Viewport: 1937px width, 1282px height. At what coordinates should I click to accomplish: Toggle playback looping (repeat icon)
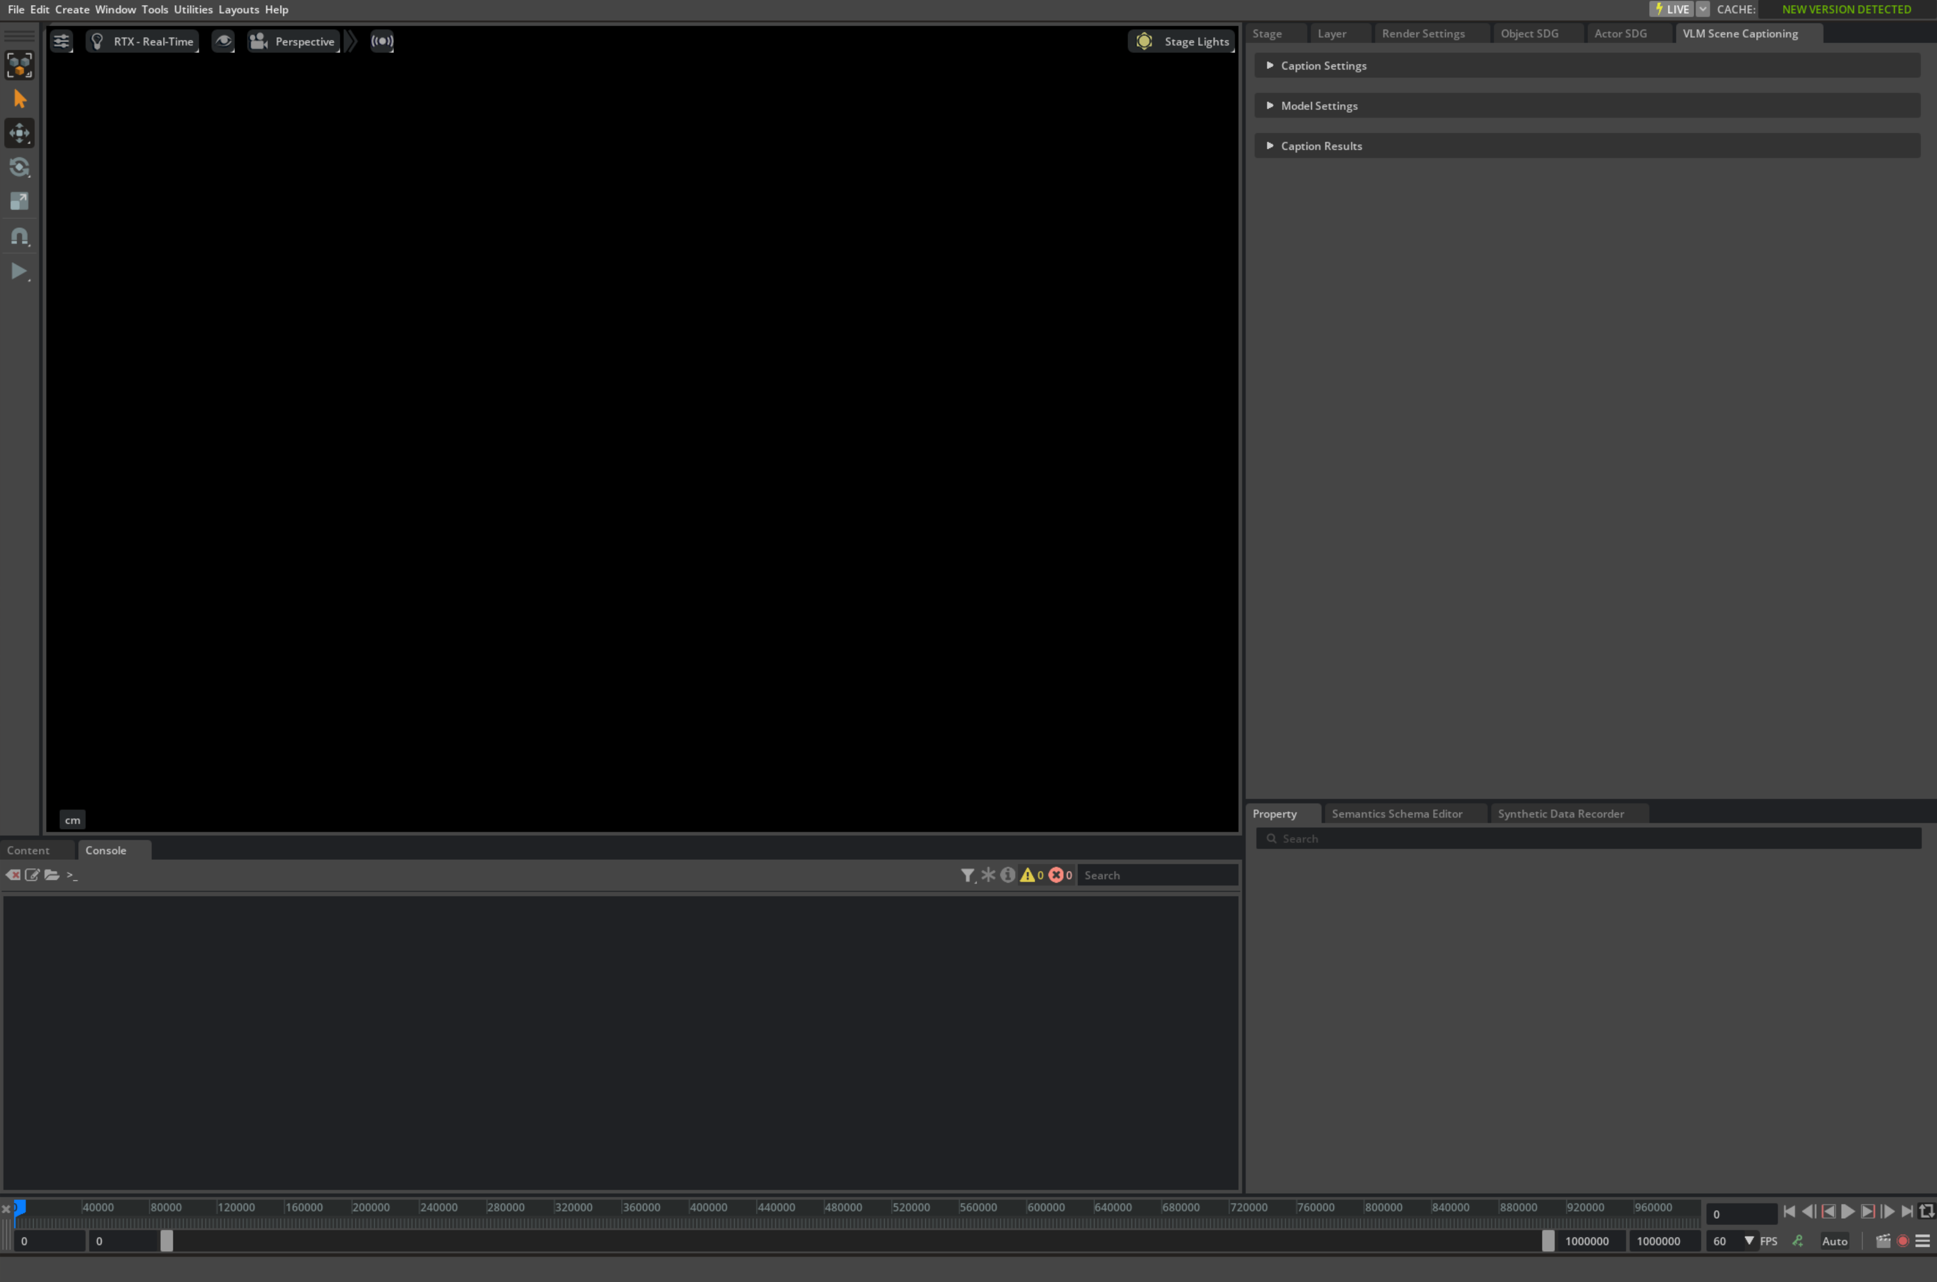[1926, 1212]
